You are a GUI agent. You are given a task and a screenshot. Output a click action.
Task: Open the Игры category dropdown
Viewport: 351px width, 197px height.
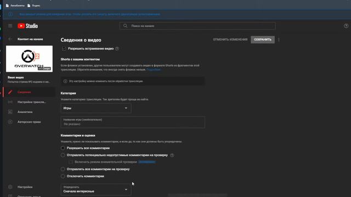[96, 108]
